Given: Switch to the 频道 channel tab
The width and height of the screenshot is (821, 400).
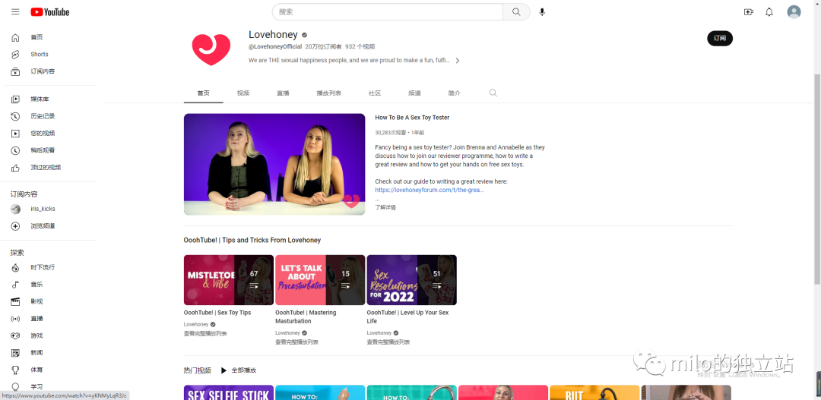Looking at the screenshot, I should point(414,93).
